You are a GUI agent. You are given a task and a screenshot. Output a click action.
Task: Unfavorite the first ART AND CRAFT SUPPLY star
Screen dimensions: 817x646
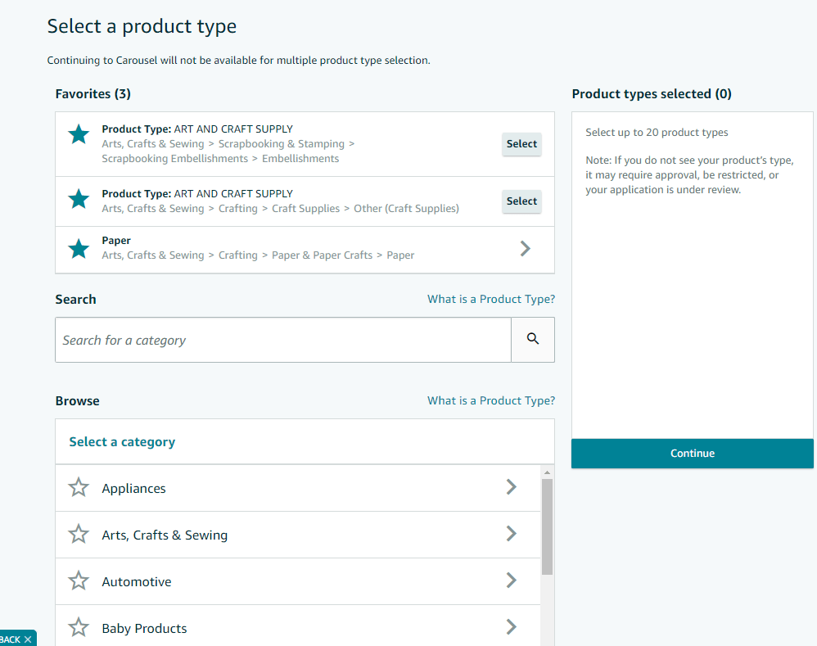tap(78, 134)
